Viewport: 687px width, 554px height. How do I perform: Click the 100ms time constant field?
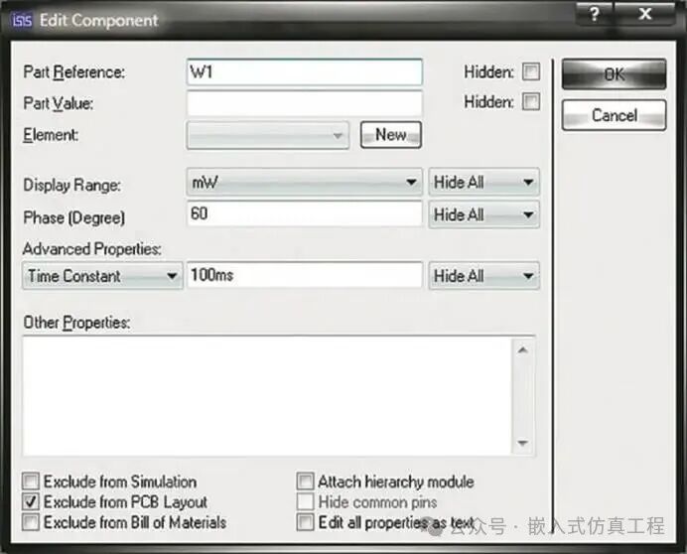(305, 275)
